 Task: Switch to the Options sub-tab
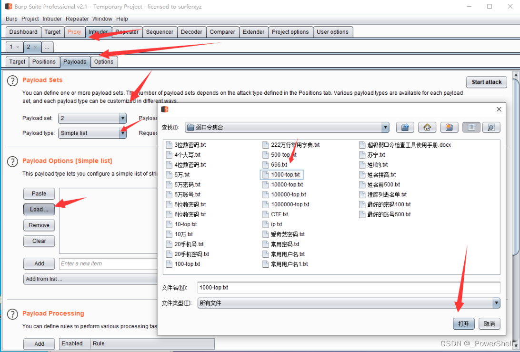104,62
